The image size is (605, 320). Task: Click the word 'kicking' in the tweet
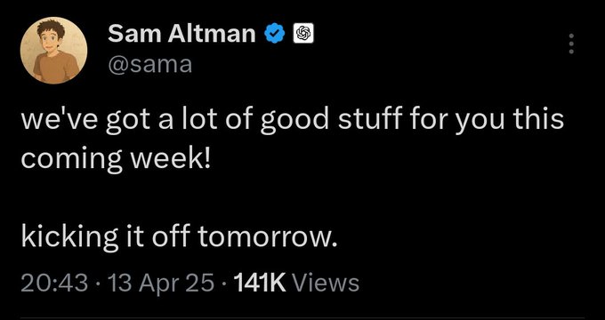(x=69, y=238)
